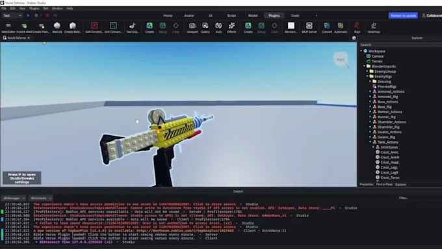Click the view orientation gizmo in viewport
Screen dimensions: 442x249
(x=341, y=60)
